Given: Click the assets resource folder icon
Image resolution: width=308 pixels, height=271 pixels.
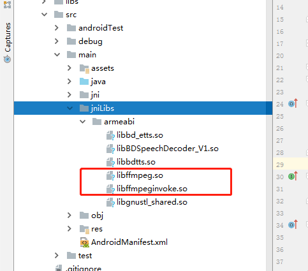Looking at the screenshot, I should (84, 68).
